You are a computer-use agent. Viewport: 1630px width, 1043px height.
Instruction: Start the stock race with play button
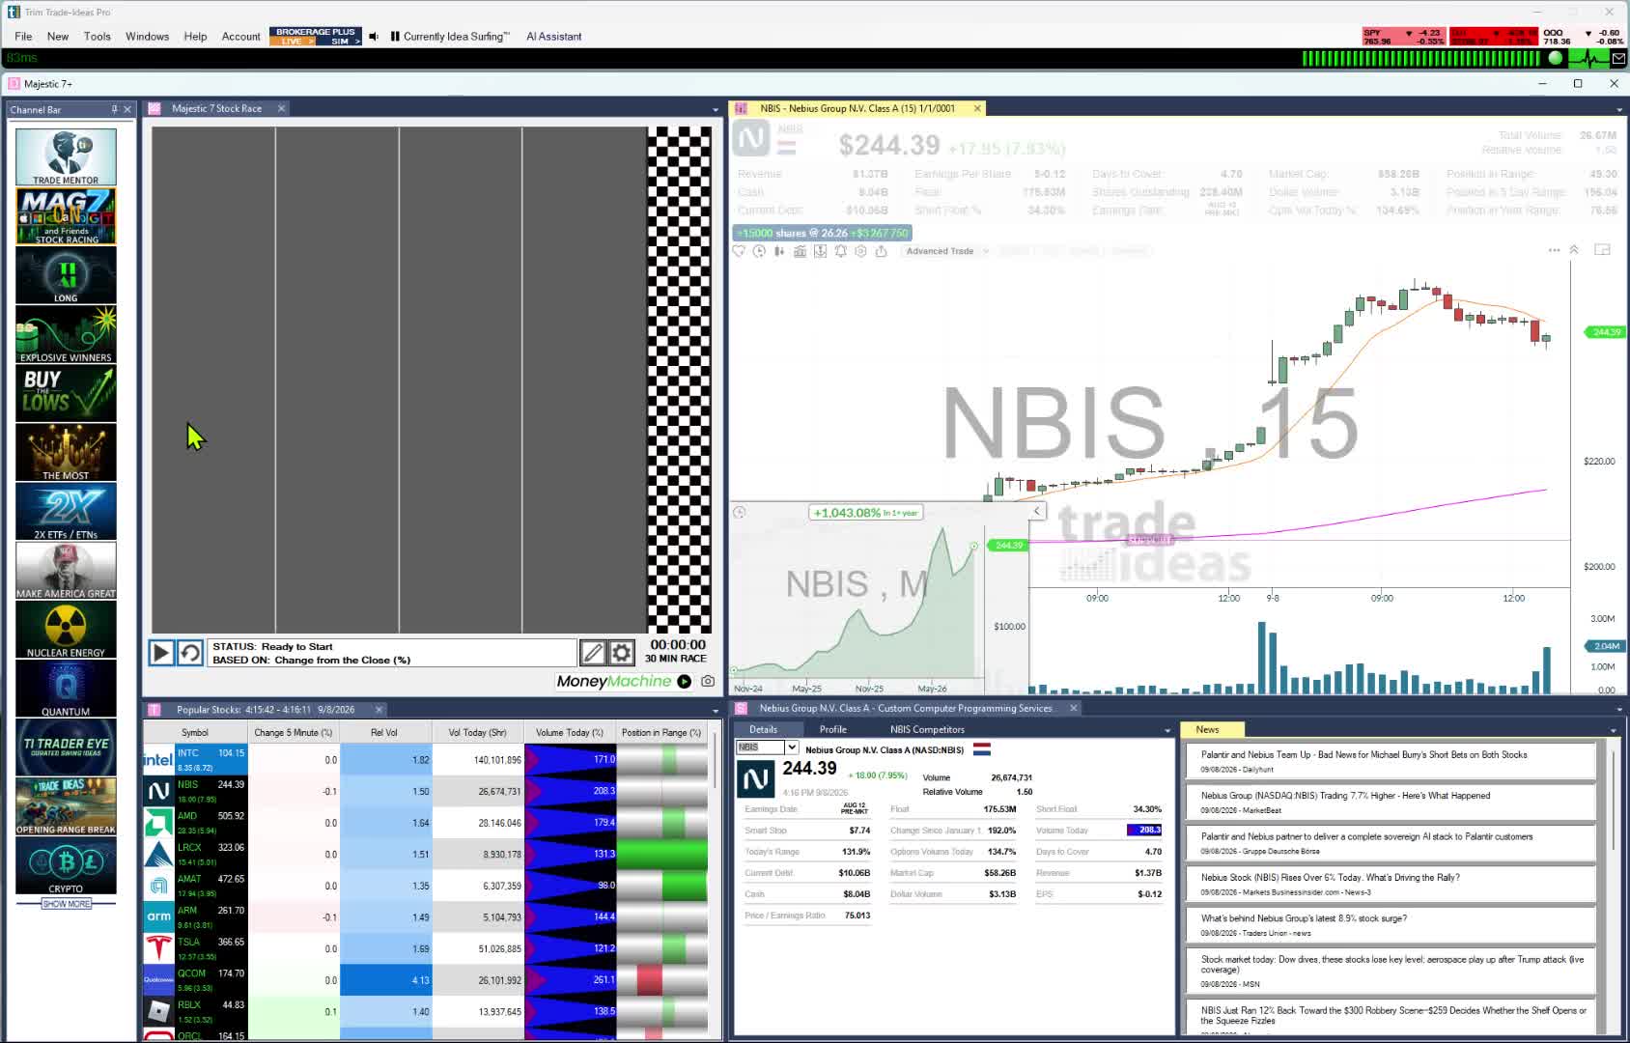click(161, 653)
